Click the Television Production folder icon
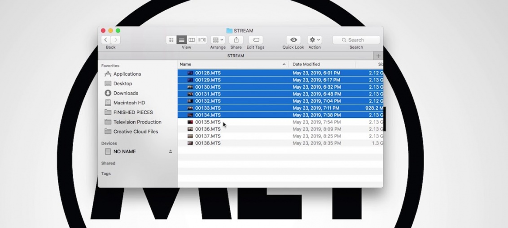The width and height of the screenshot is (508, 228). point(108,122)
